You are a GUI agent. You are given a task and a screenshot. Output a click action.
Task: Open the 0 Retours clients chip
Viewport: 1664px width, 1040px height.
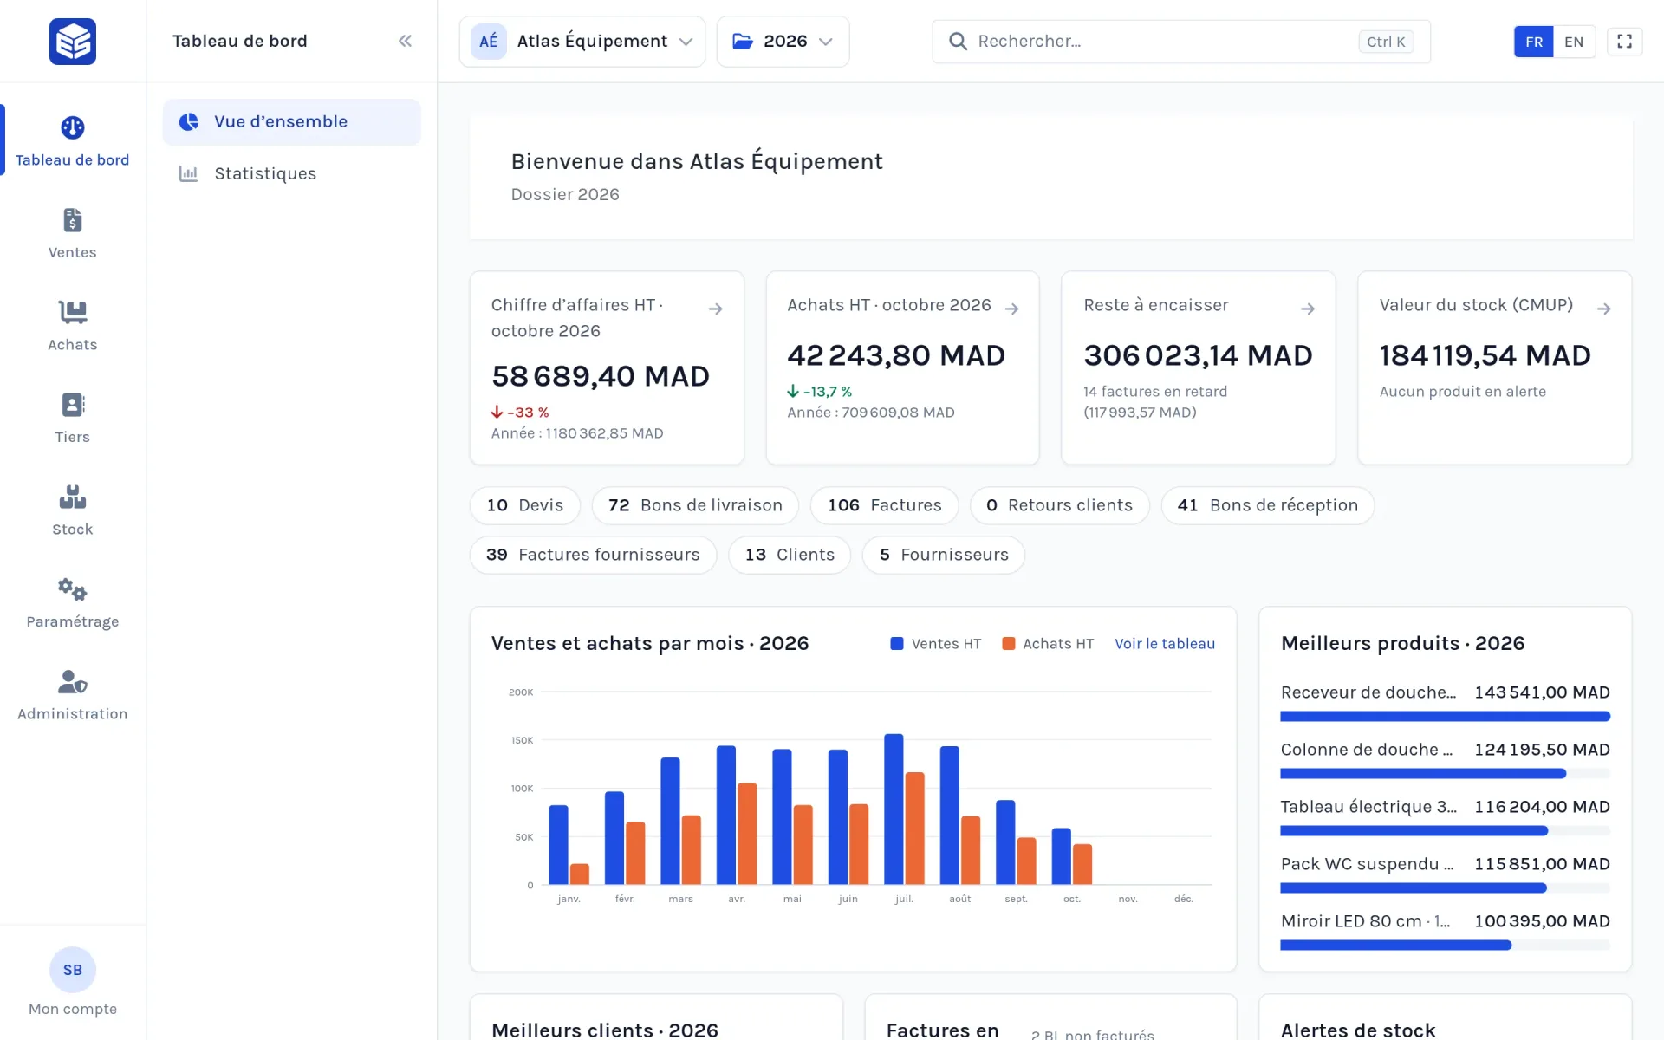click(1059, 505)
